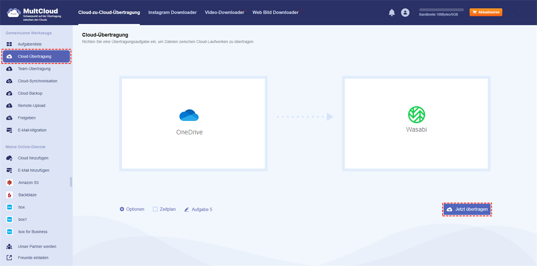The height and width of the screenshot is (266, 537).
Task: Click the Cloud hinzufügen label
Action: tap(33, 158)
